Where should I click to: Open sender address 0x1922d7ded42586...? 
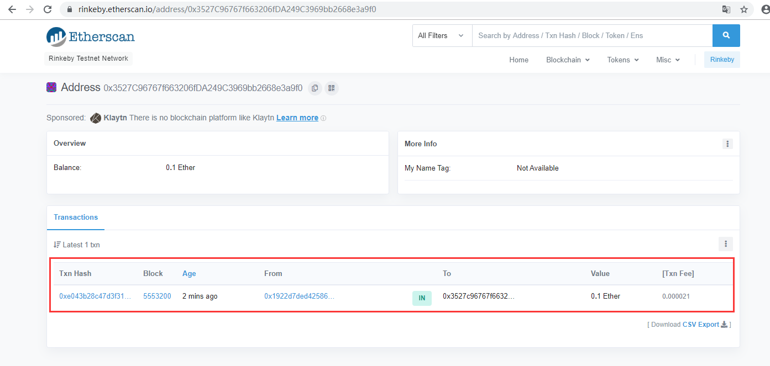pos(299,296)
